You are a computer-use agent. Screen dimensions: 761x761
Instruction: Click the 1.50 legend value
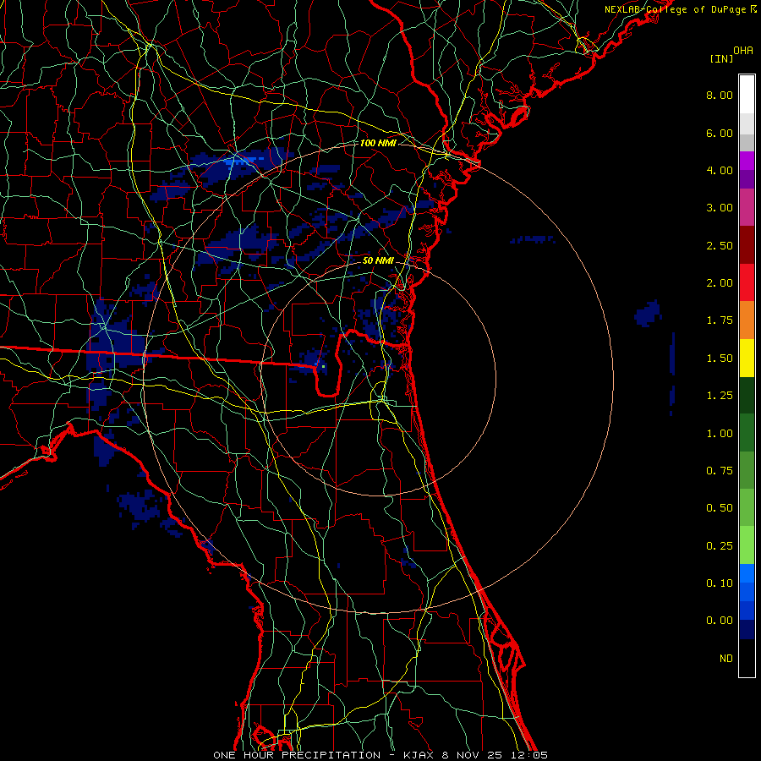coord(720,359)
